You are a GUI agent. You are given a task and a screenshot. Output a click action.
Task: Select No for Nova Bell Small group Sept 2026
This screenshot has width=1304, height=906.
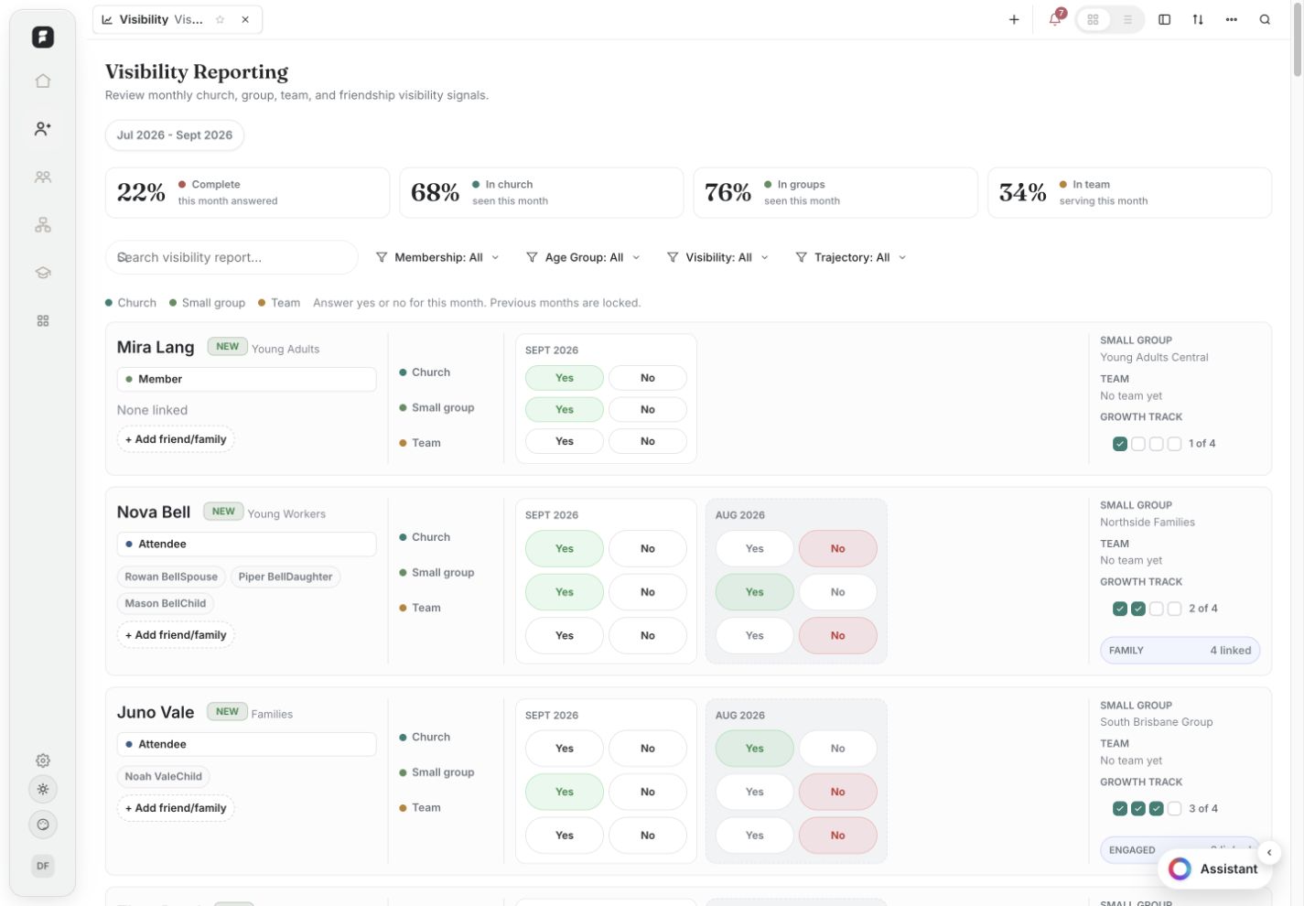tap(648, 592)
